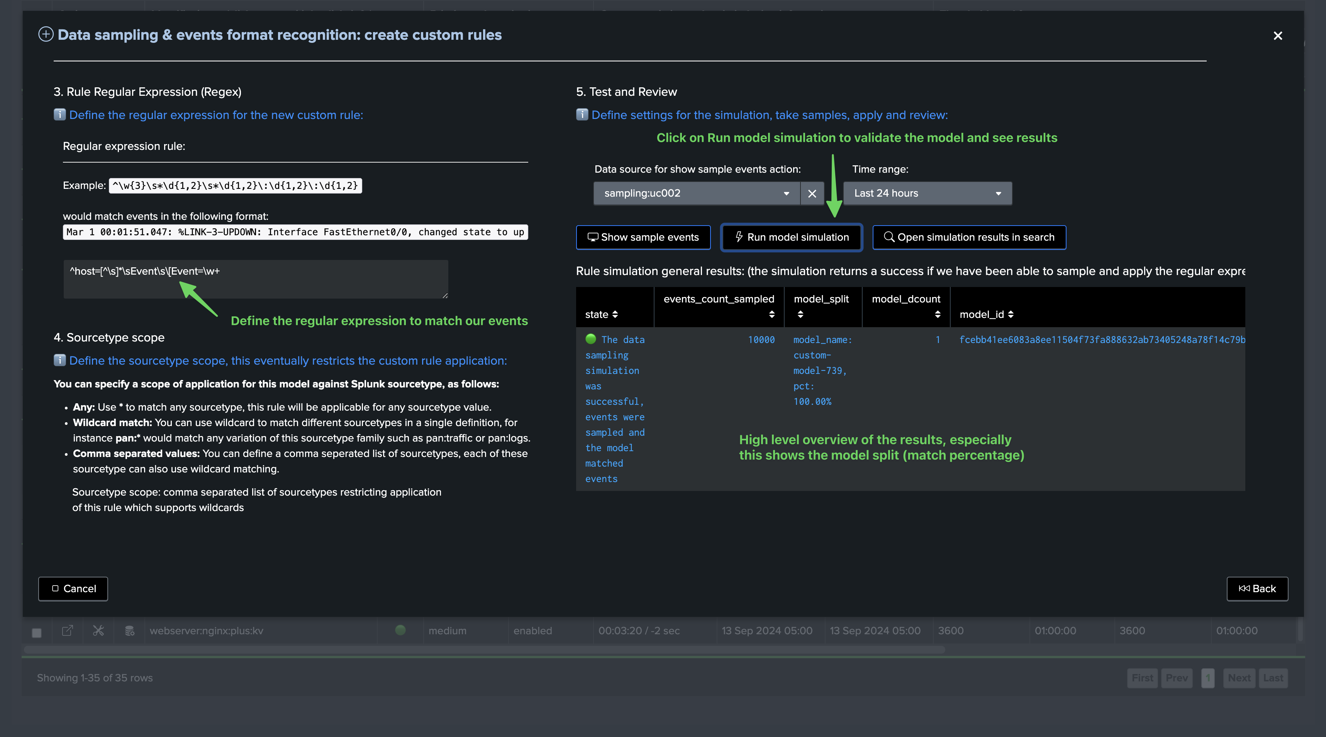Toggle the webserver:nginx:plus:kv row checkbox

click(37, 632)
